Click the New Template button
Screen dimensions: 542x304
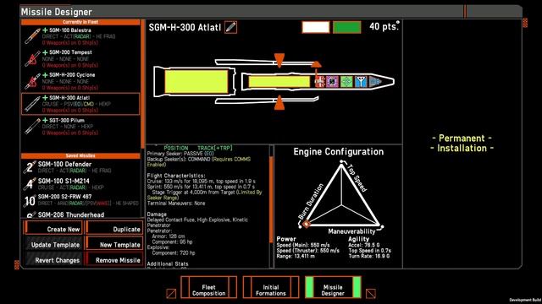click(x=114, y=244)
